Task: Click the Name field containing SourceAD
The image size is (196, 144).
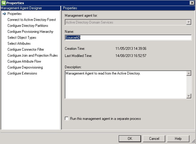Action: tap(128, 38)
